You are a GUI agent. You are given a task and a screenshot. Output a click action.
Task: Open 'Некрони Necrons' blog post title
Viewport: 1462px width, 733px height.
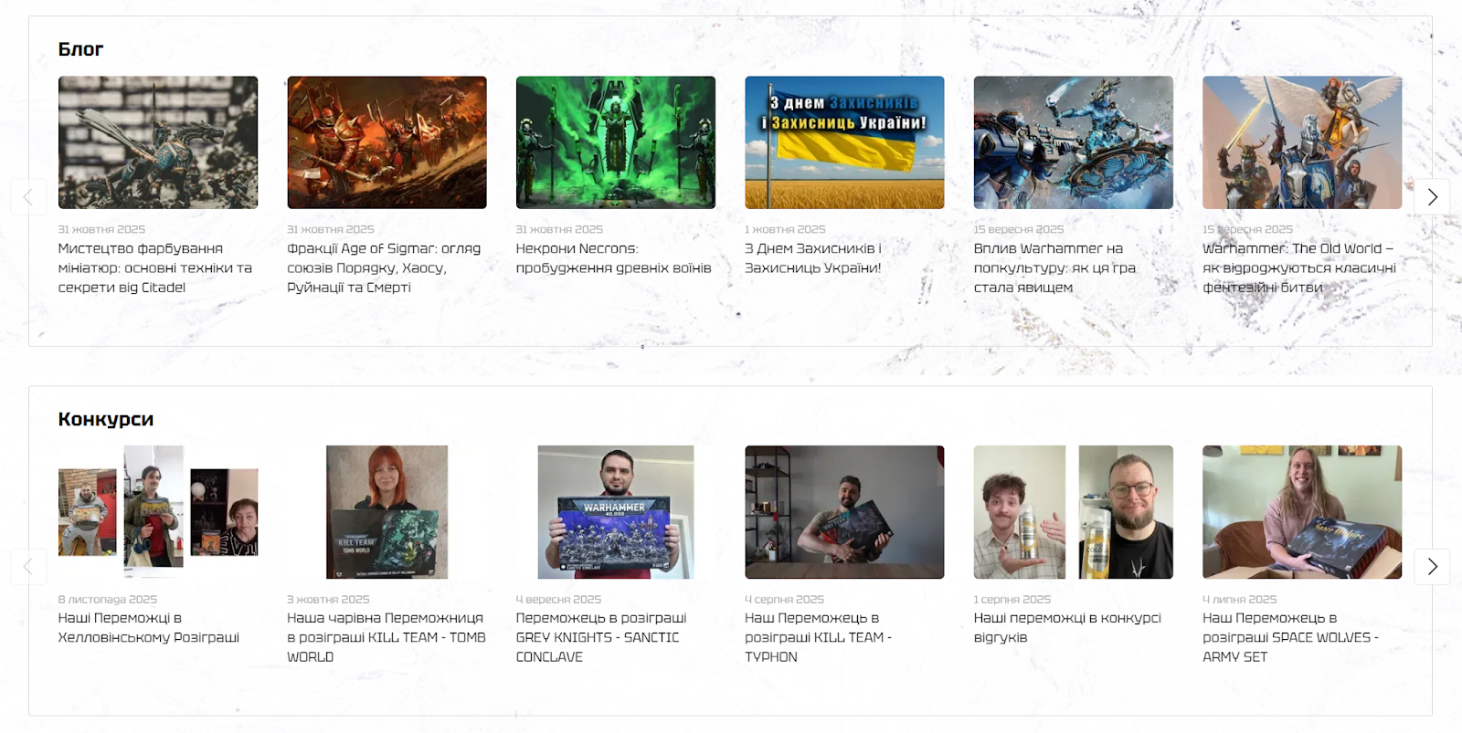(x=613, y=258)
